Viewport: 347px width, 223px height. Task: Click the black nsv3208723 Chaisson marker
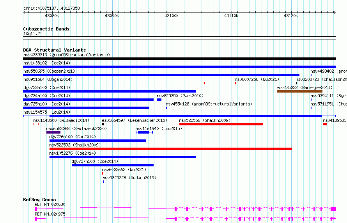point(297,83)
